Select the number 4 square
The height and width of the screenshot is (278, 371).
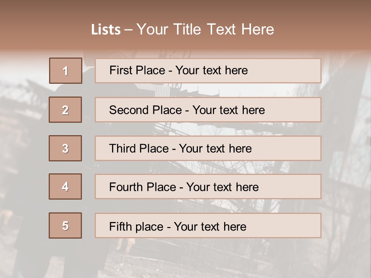click(x=65, y=186)
